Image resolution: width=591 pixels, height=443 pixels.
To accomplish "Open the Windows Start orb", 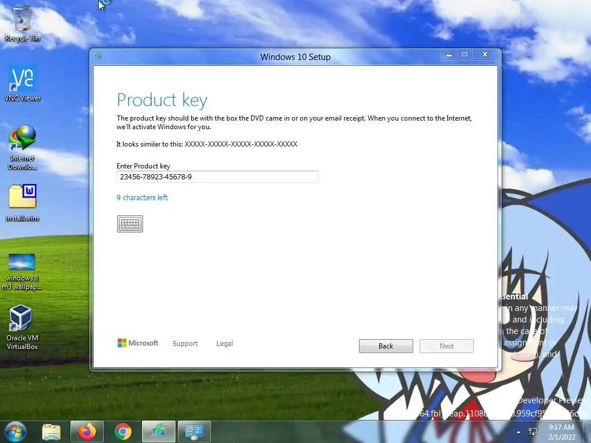I will pos(16,431).
